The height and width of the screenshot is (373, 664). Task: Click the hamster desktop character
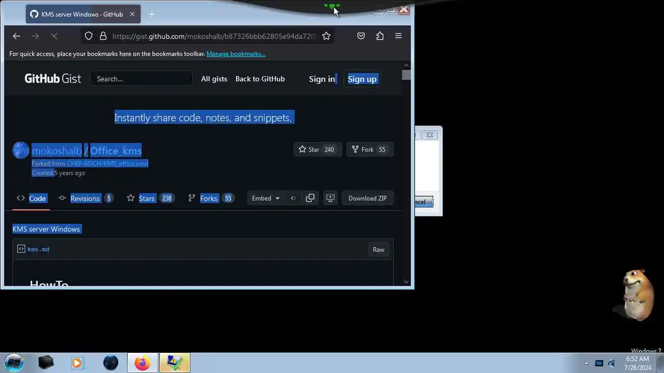point(637,295)
